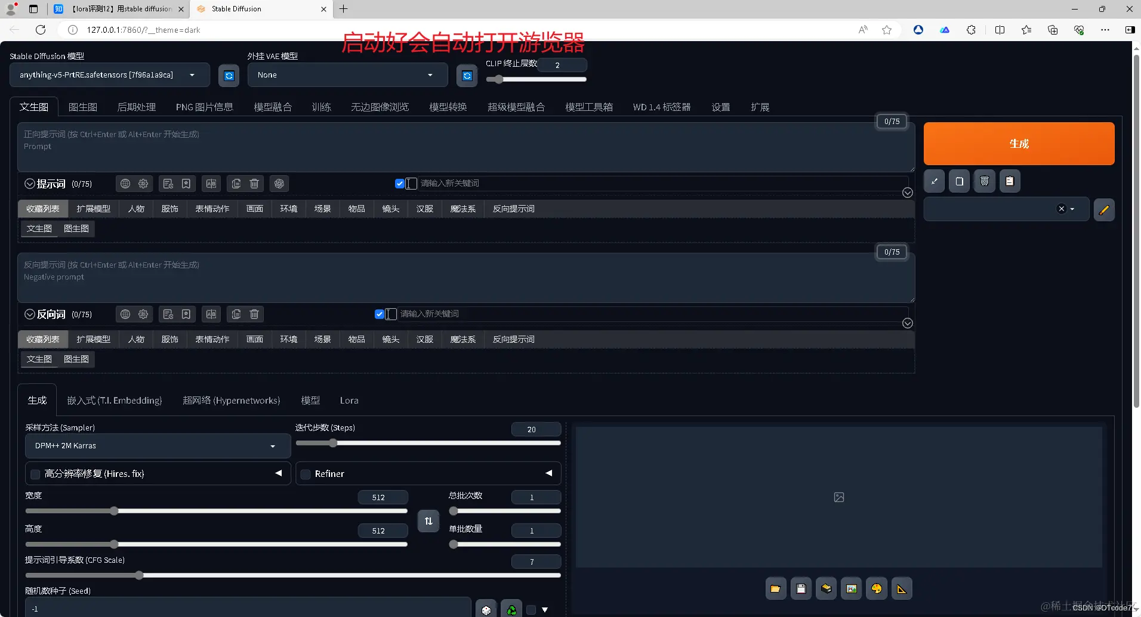Enable the 高分辨率修复 (Hires. fix) checkbox

coord(35,474)
